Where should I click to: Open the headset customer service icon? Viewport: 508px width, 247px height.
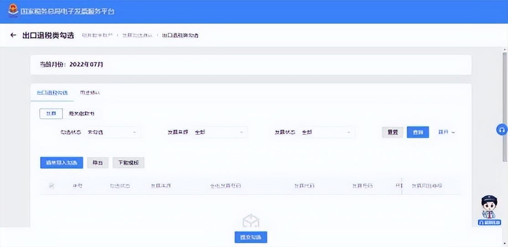502,130
